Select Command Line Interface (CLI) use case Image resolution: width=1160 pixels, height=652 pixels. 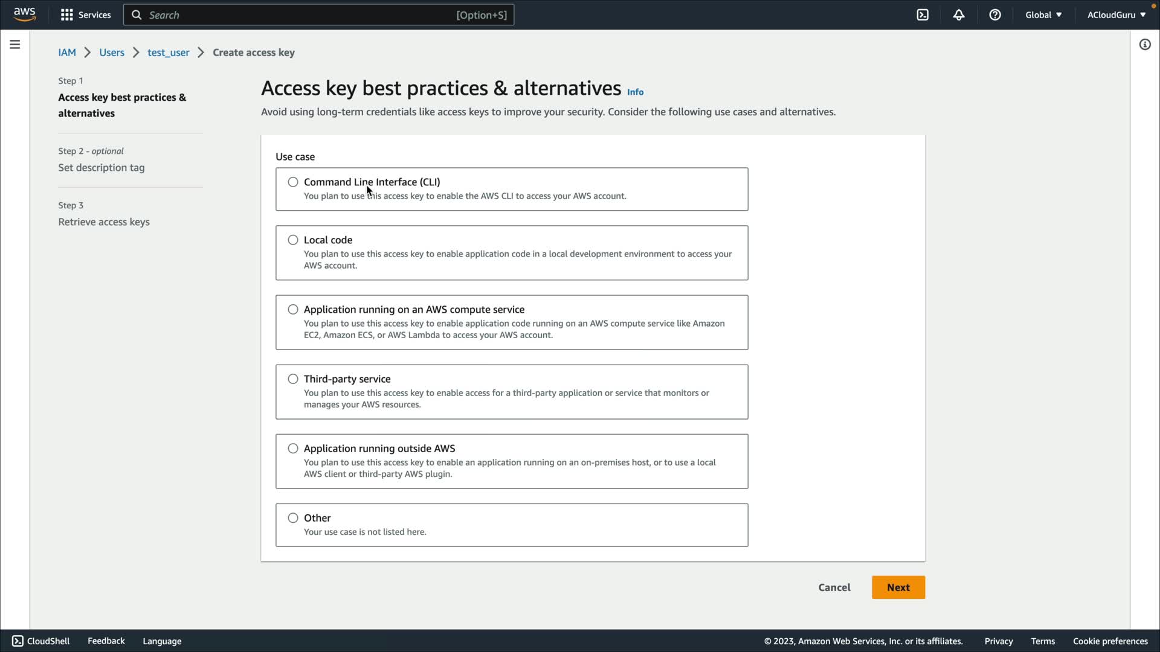click(x=293, y=182)
